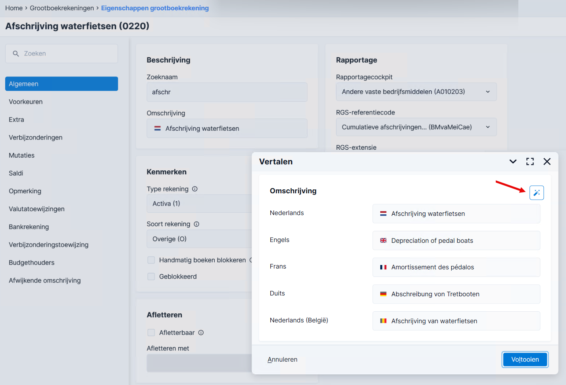The width and height of the screenshot is (566, 385).
Task: Go to Grootboekrekeningen breadcrumb
Action: tap(62, 8)
